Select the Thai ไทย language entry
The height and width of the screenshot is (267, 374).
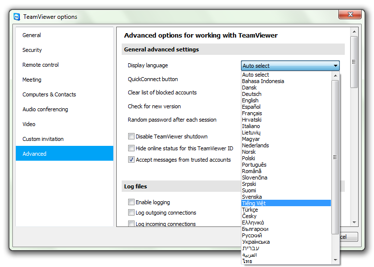coord(286,261)
